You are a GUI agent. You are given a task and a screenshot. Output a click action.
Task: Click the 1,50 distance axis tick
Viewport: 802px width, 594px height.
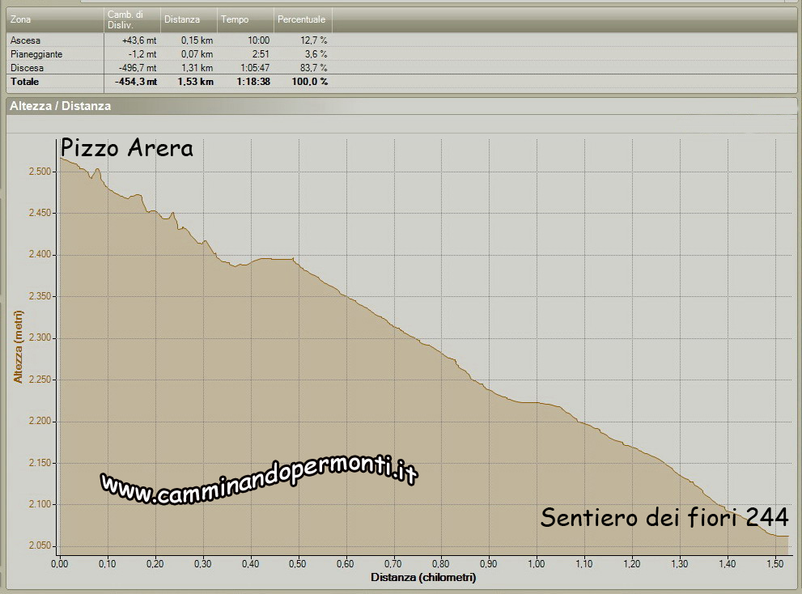(x=775, y=564)
